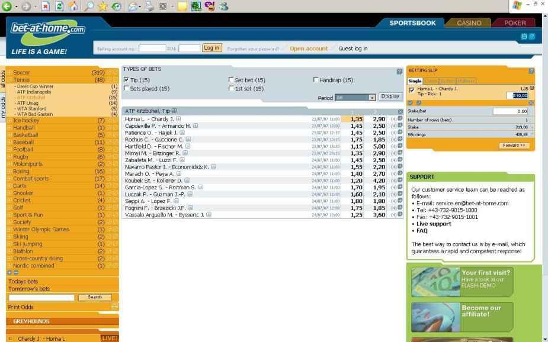Select odds 2,90 for Horna - Chardy
The height and width of the screenshot is (342, 548).
[x=379, y=119]
